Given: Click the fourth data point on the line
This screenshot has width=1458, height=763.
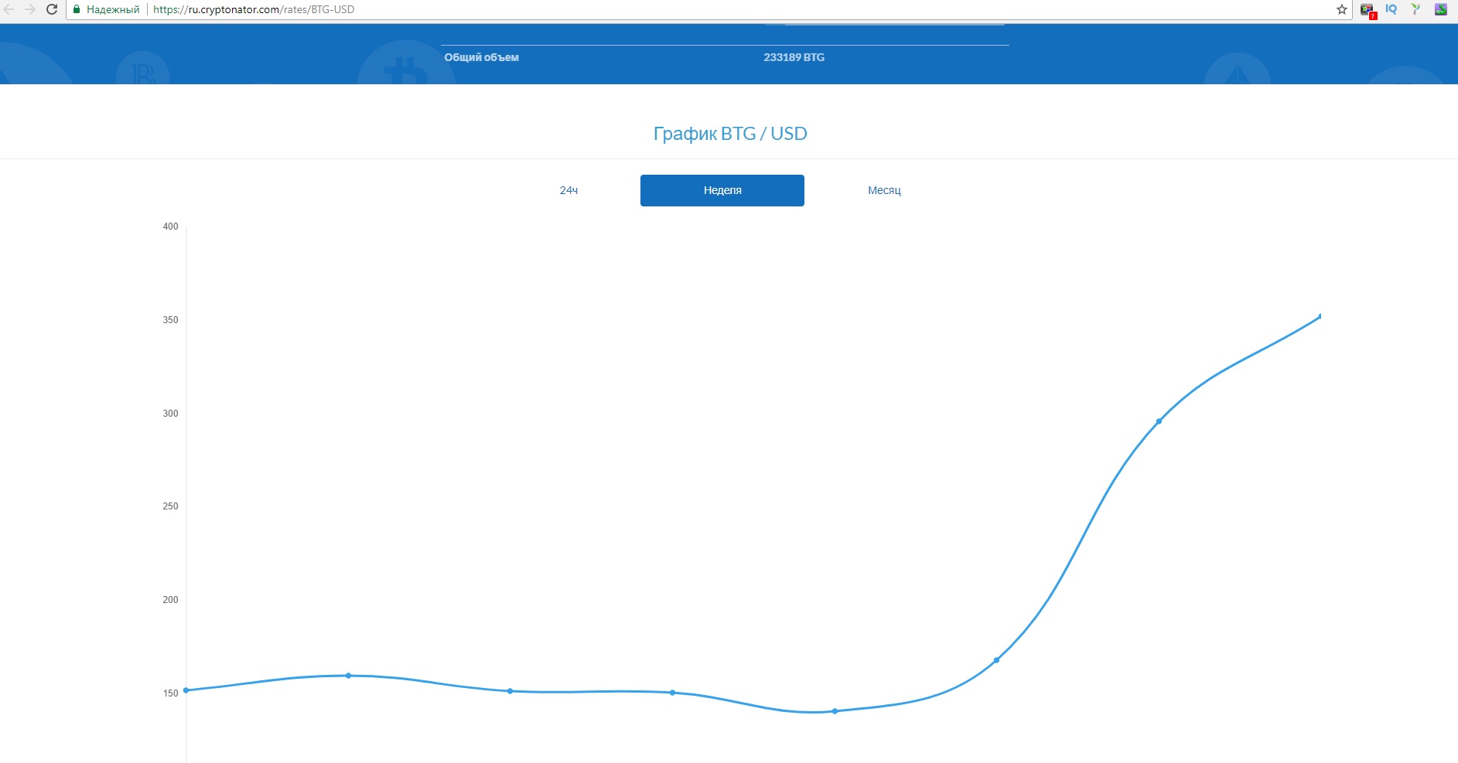Looking at the screenshot, I should [672, 693].
